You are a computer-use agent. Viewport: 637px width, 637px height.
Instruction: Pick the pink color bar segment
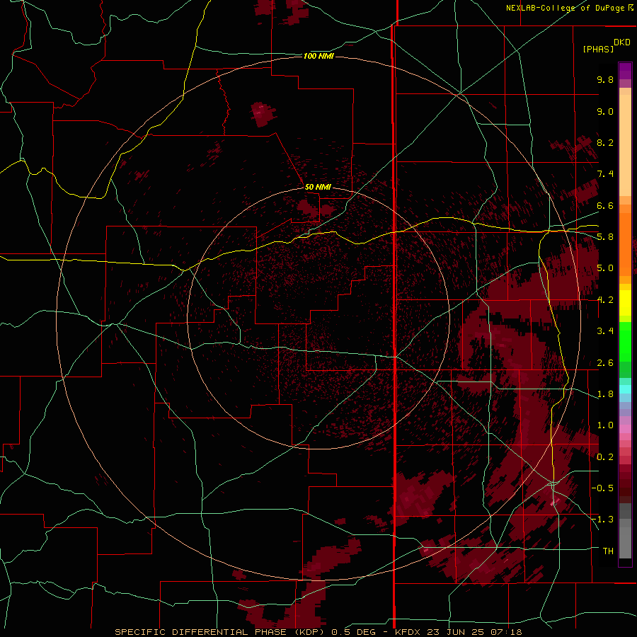[x=625, y=429]
